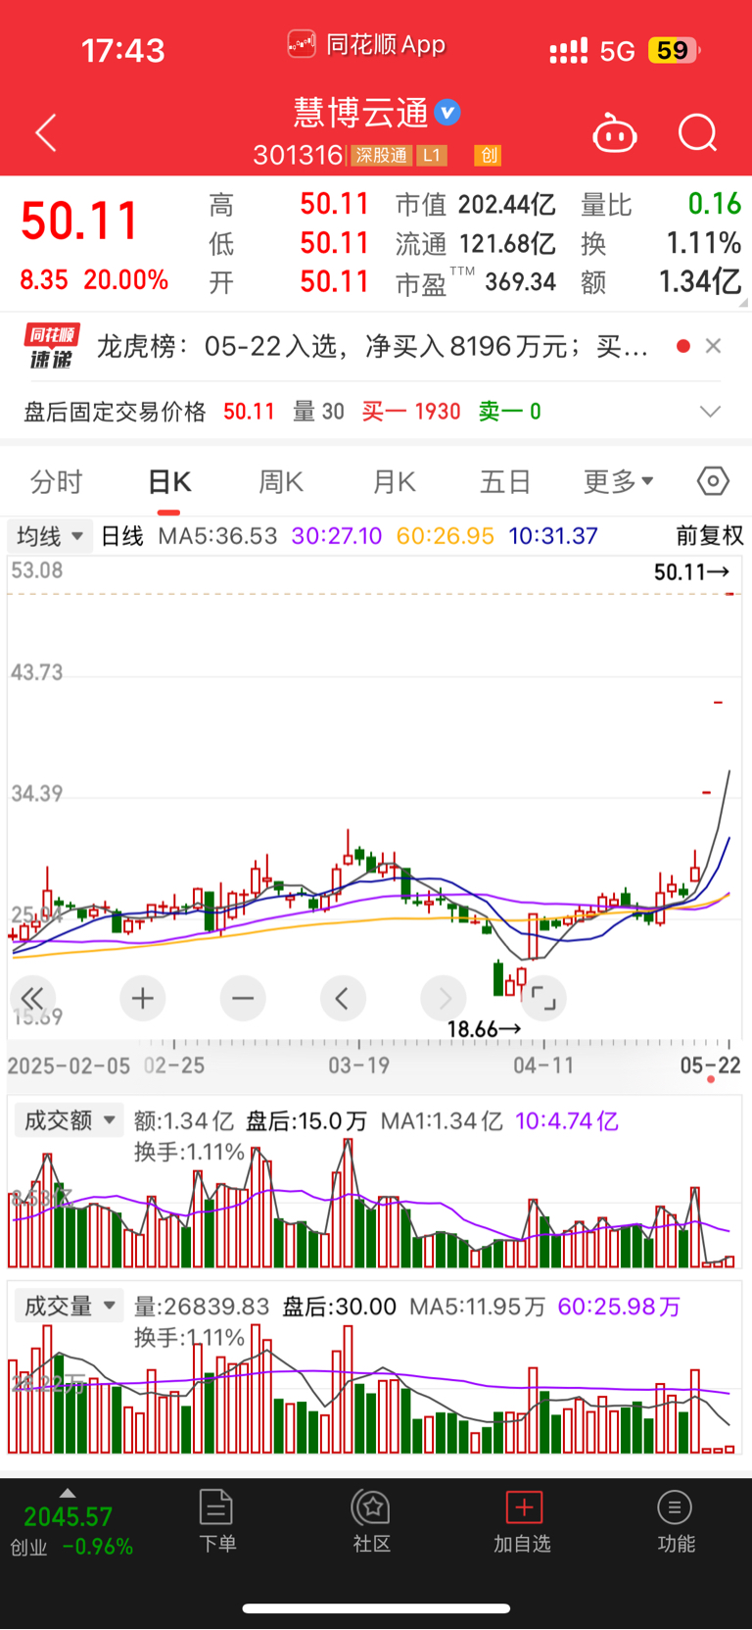Open the 成交额 indicator dropdown
Screen dimensions: 752x1630
[x=69, y=1120]
